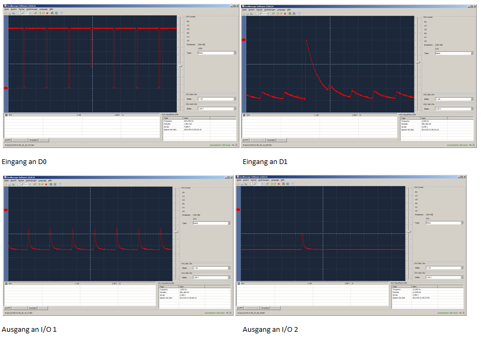The image size is (481, 342).
Task: Click the red channel marker left of top-left waveform
Action: pos(6,88)
